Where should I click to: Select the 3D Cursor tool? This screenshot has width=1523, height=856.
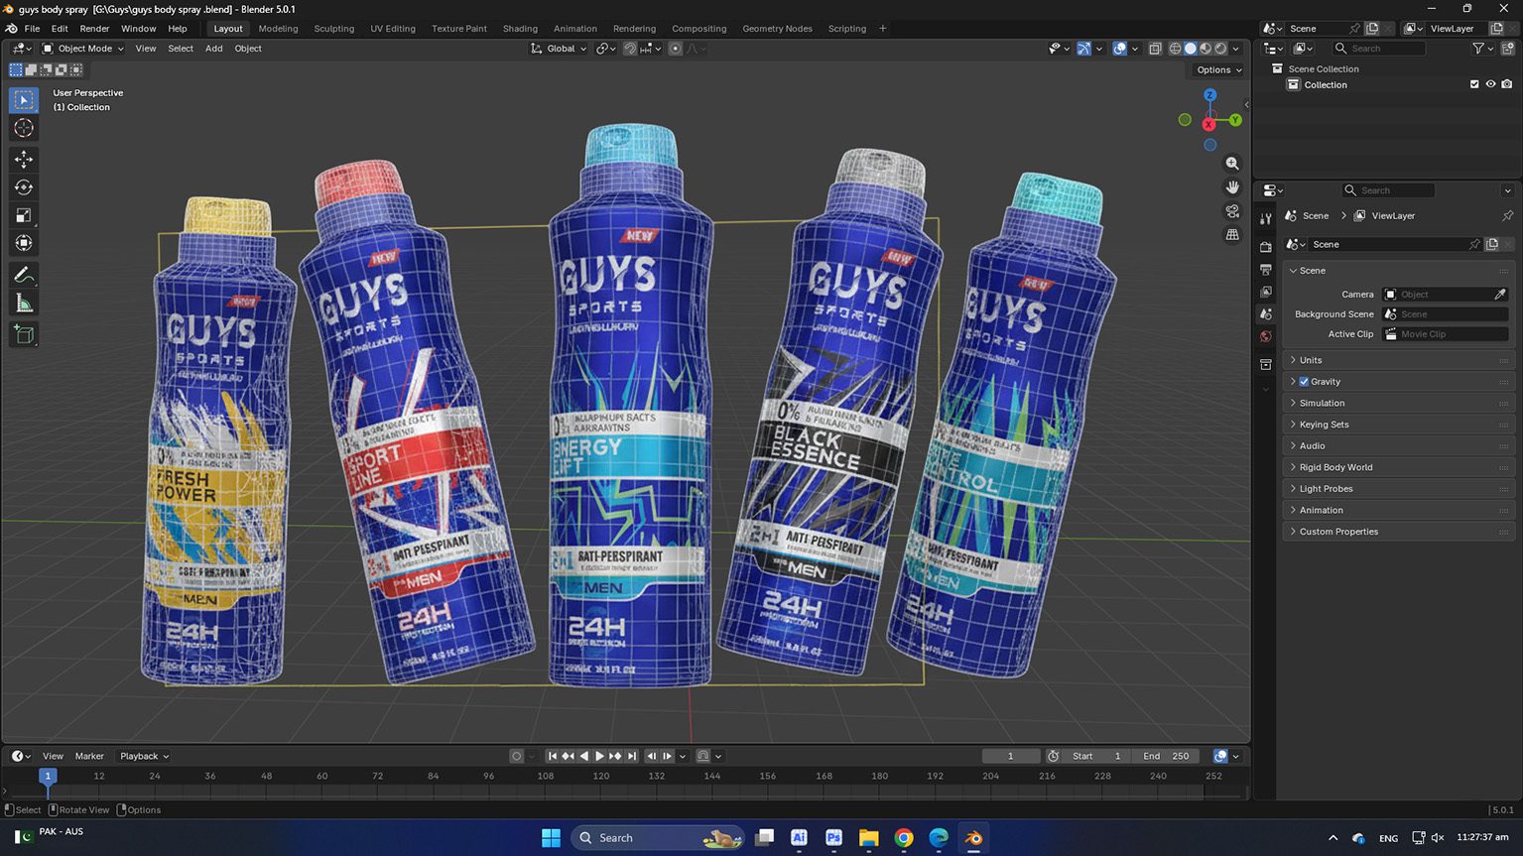(x=24, y=128)
